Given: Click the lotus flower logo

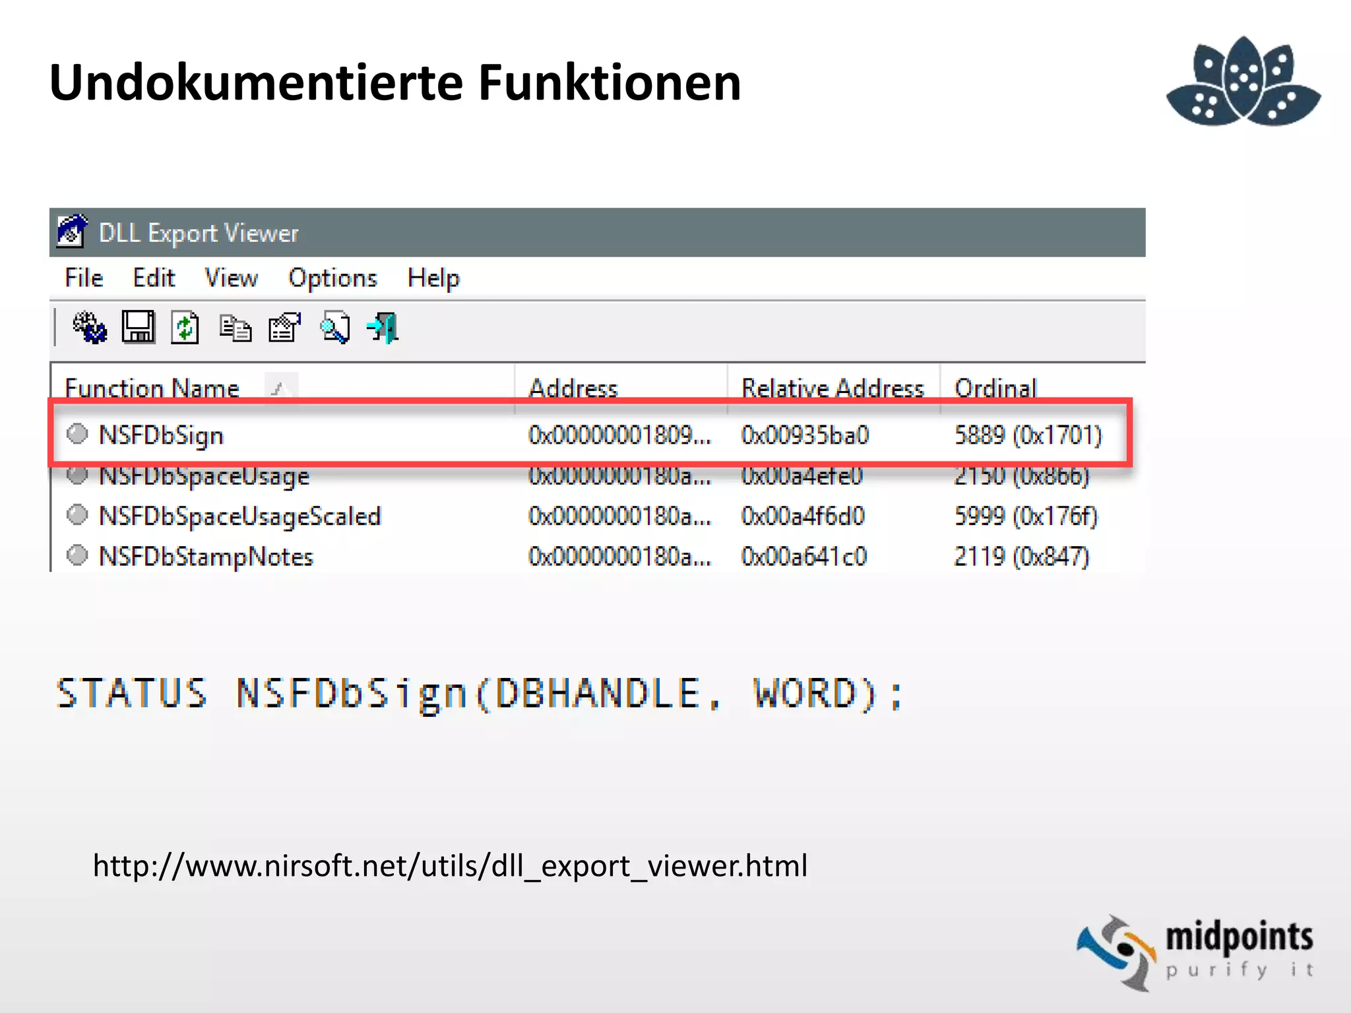Looking at the screenshot, I should 1243,81.
